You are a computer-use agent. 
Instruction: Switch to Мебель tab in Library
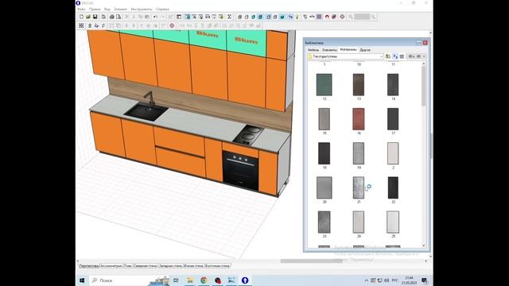pos(313,50)
